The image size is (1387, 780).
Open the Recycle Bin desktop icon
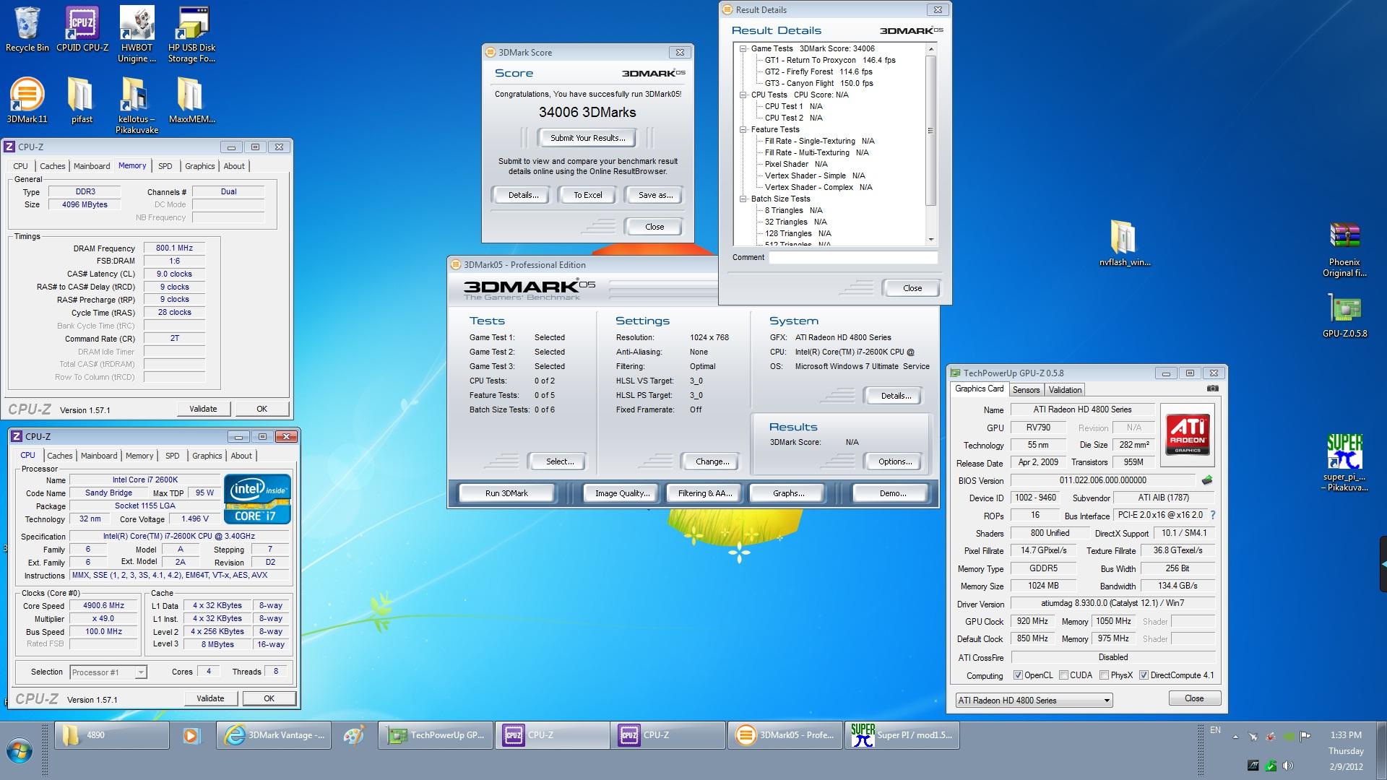27,30
